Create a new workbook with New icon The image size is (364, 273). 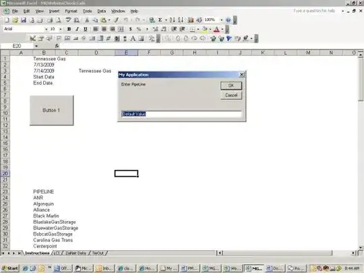coord(7,20)
